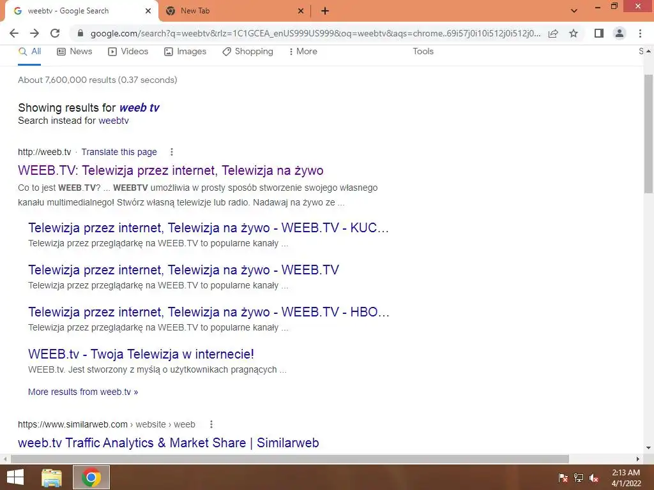Image resolution: width=654 pixels, height=490 pixels.
Task: Click the muted volume tray icon
Action: [x=594, y=478]
